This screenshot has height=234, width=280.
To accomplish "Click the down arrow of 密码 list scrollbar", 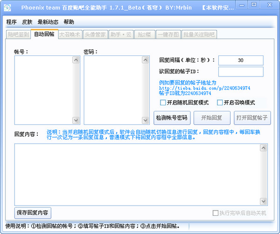I will (146, 120).
